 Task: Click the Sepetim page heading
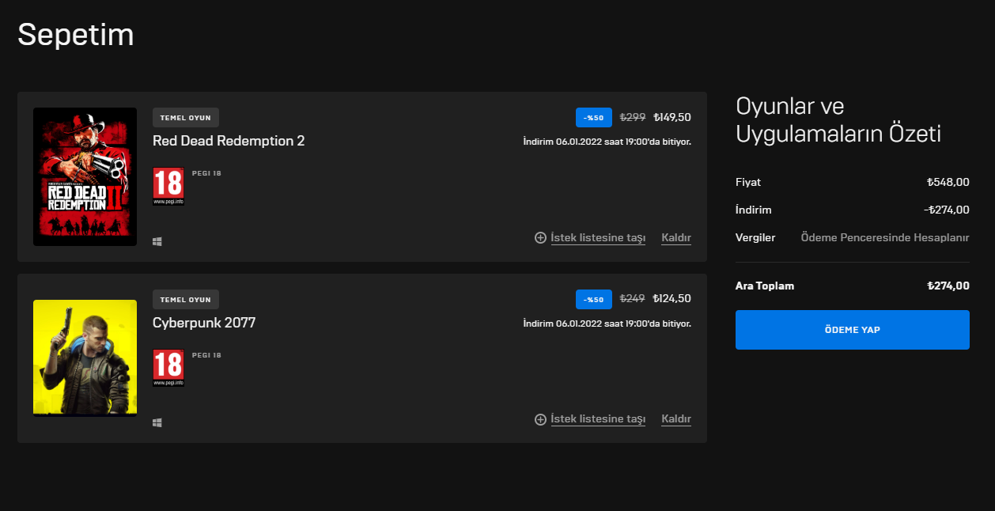[x=76, y=35]
